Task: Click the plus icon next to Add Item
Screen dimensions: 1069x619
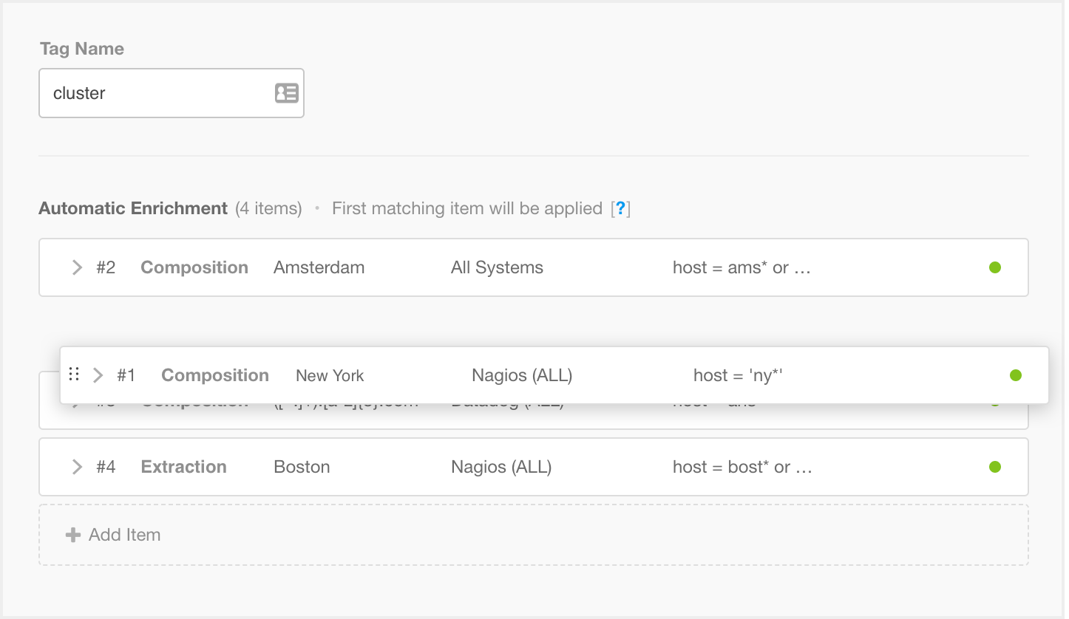Action: click(x=73, y=534)
